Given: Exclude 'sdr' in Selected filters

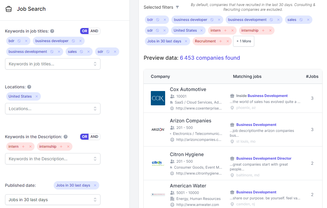Looking at the screenshot, I should (157, 30).
